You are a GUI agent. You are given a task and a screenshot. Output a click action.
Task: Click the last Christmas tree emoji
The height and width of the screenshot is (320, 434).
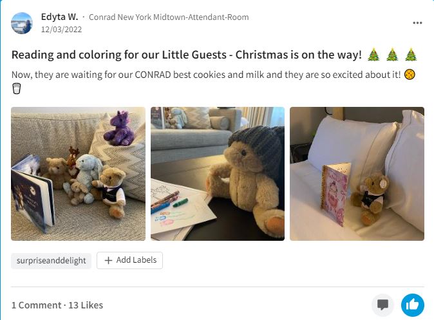[x=411, y=55]
